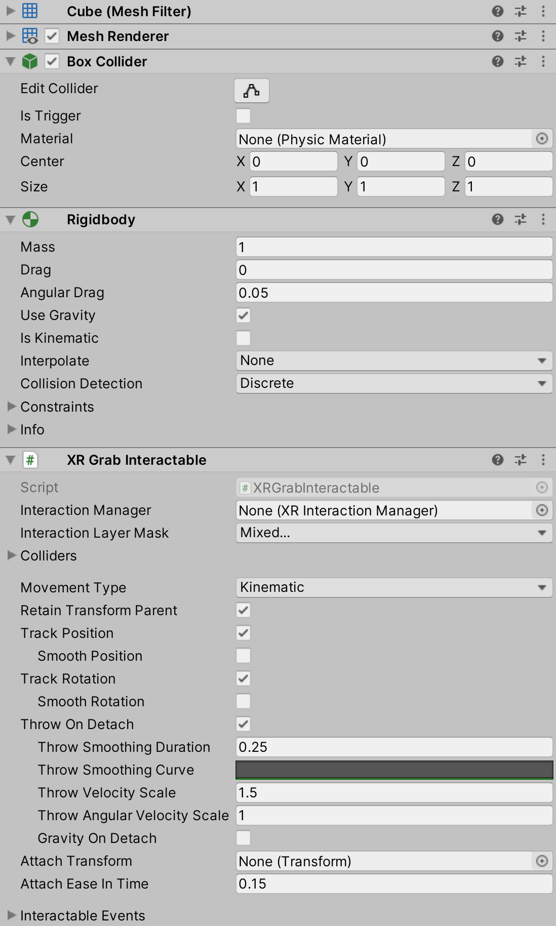Click the Throw Velocity Scale field
This screenshot has width=556, height=926.
click(394, 792)
